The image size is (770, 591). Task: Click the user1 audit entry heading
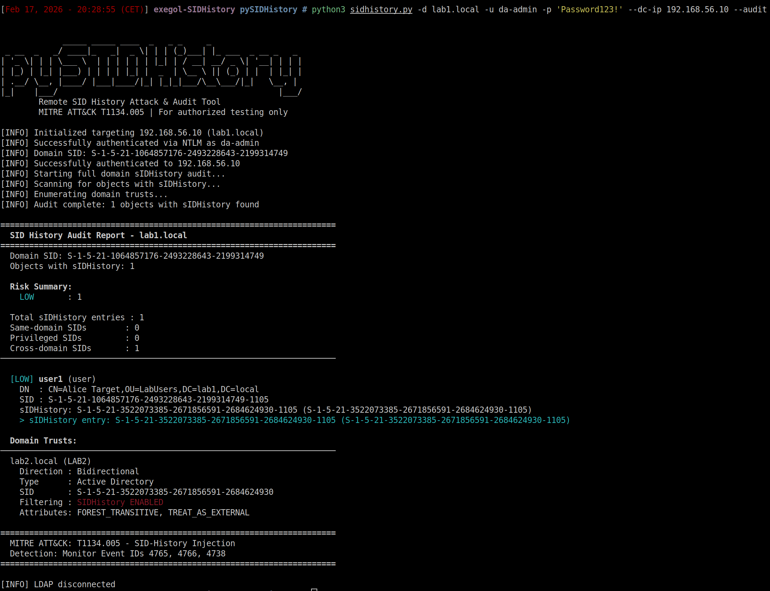pyautogui.click(x=50, y=379)
